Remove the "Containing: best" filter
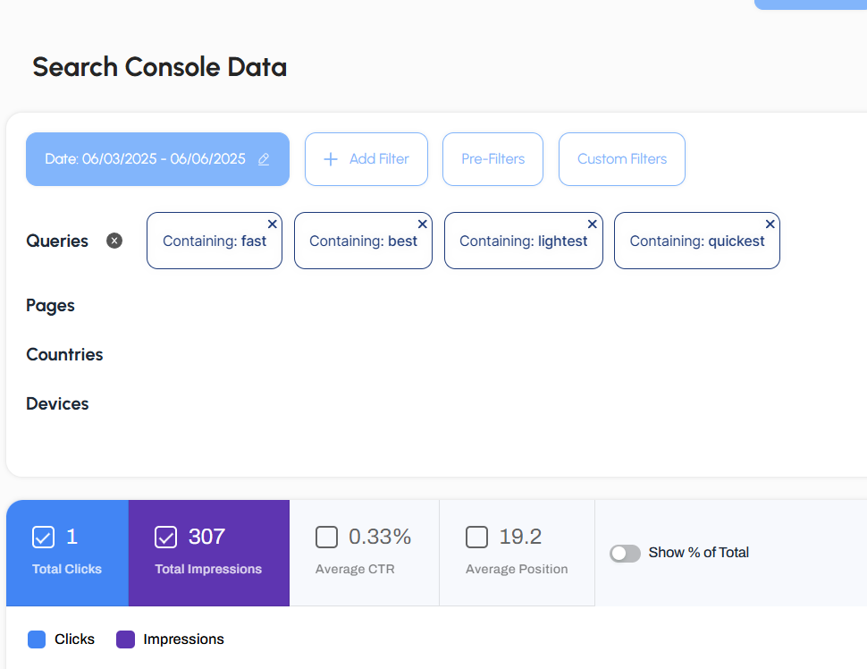Viewport: 867px width, 669px height. [x=422, y=224]
